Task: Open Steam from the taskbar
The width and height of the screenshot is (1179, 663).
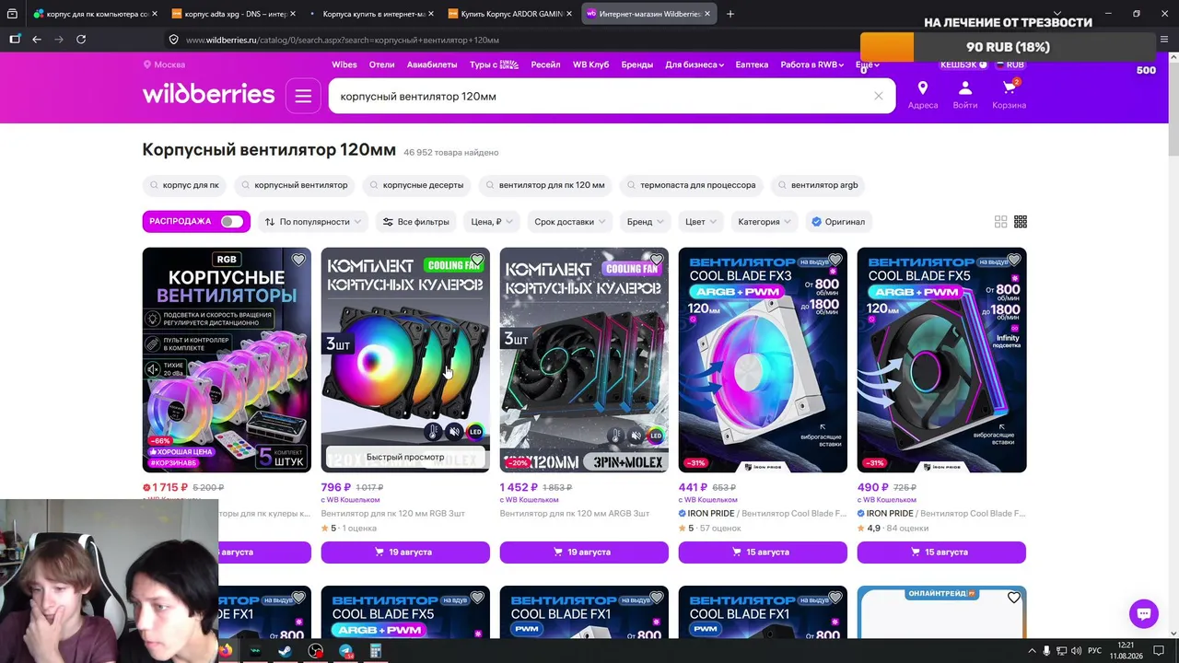Action: point(286,651)
